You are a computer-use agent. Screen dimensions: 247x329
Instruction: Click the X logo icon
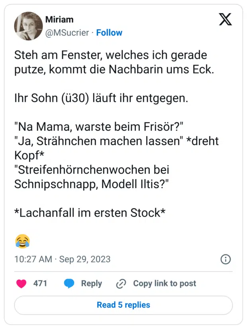tap(225, 20)
